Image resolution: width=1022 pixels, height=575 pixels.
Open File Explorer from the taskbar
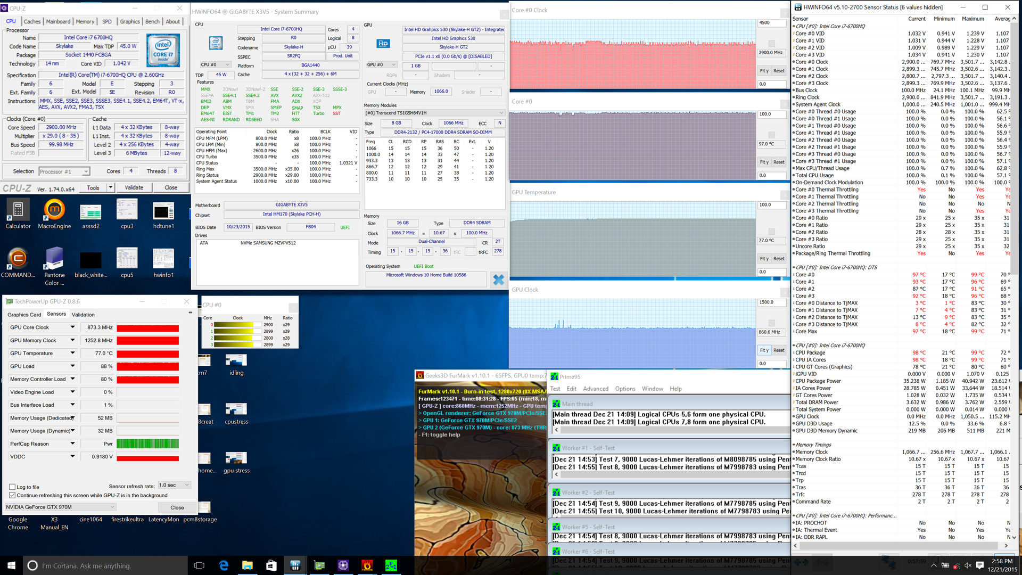click(247, 565)
